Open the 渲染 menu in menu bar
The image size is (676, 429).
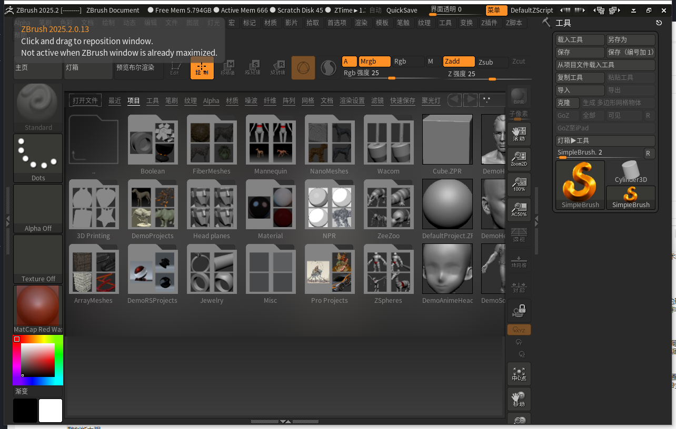361,23
